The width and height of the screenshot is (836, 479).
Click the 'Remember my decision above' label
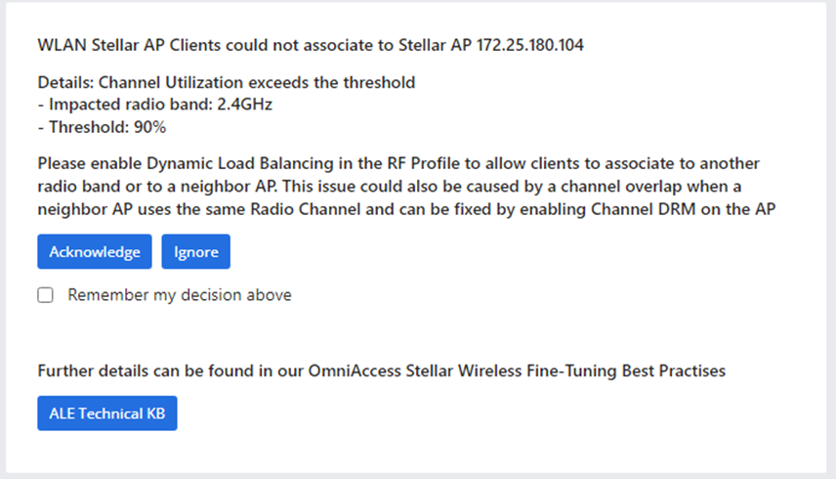179,295
